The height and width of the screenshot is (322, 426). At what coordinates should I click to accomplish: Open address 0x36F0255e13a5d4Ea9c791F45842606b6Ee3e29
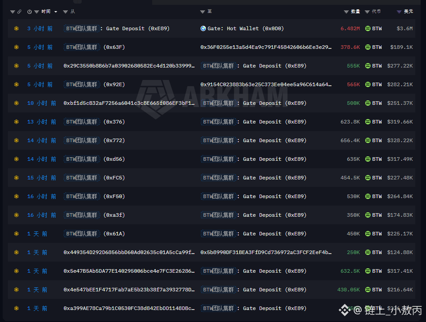point(266,47)
